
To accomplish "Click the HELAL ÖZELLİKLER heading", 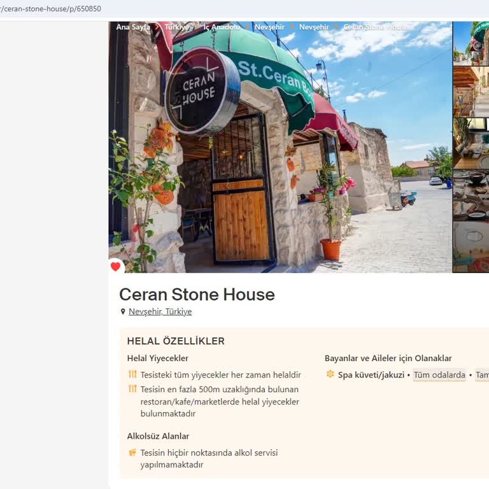I will (x=176, y=341).
